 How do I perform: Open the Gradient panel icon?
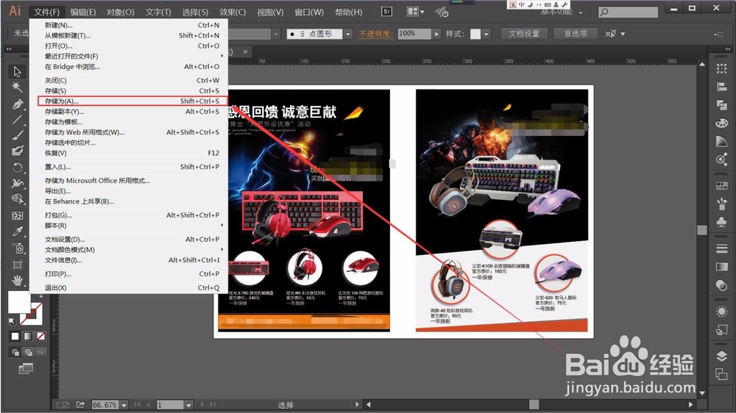(x=721, y=267)
